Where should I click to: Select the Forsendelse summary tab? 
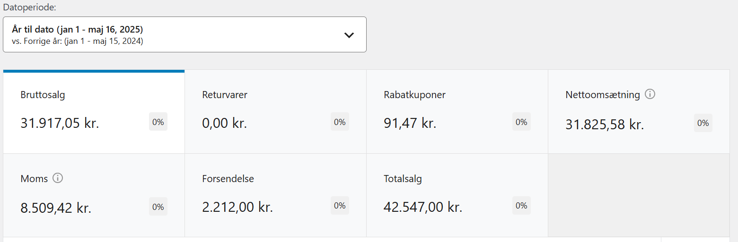tap(275, 195)
